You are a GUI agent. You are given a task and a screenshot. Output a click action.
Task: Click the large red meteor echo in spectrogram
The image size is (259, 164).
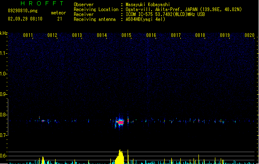121,122
